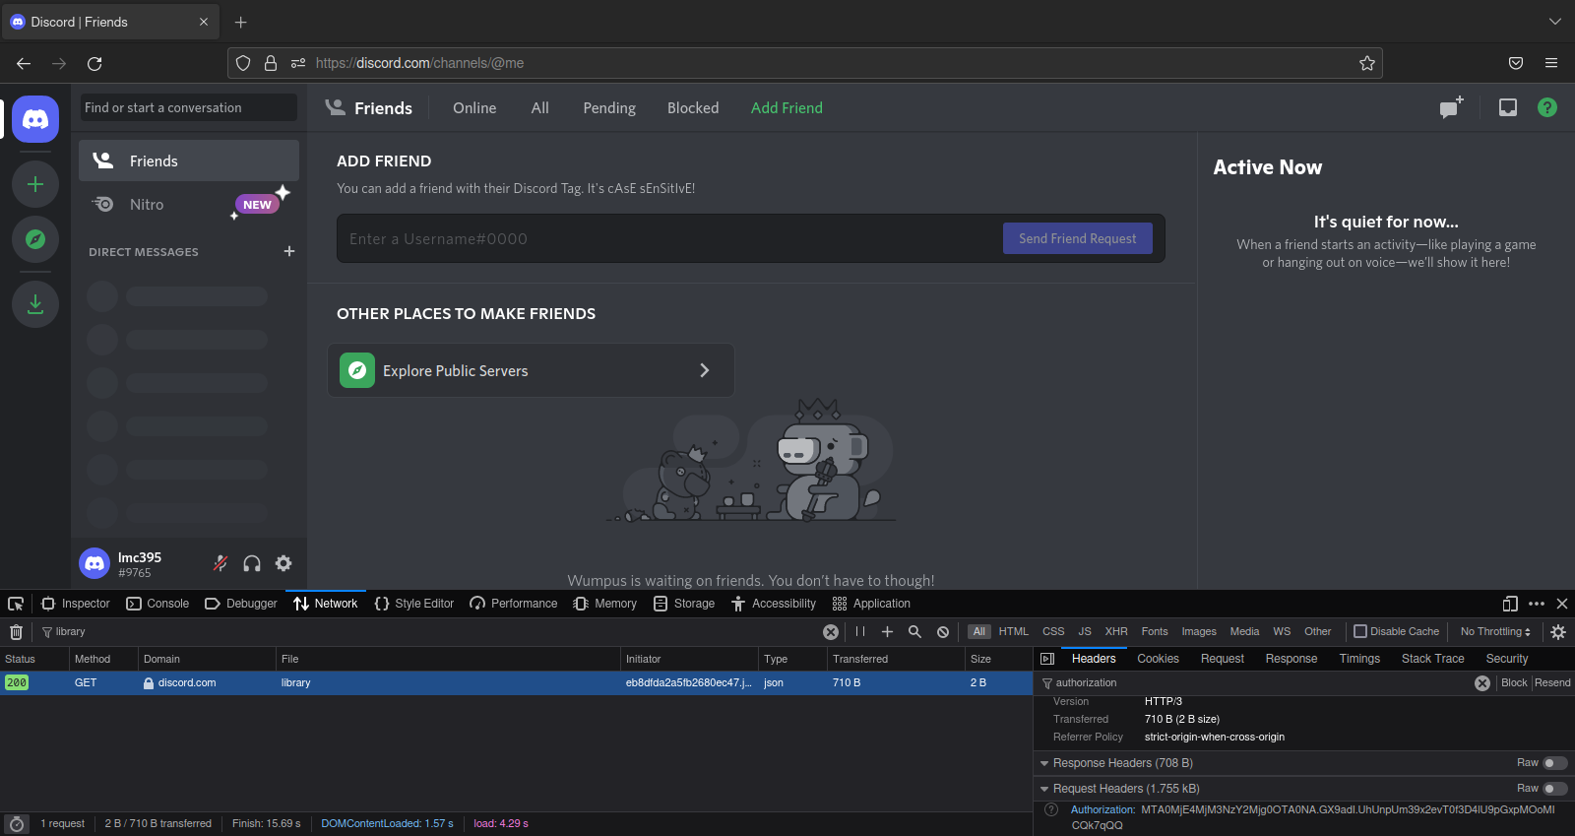Screen dimensions: 1575x836
Task: Open network settings gear icon
Action: pyautogui.click(x=1558, y=632)
